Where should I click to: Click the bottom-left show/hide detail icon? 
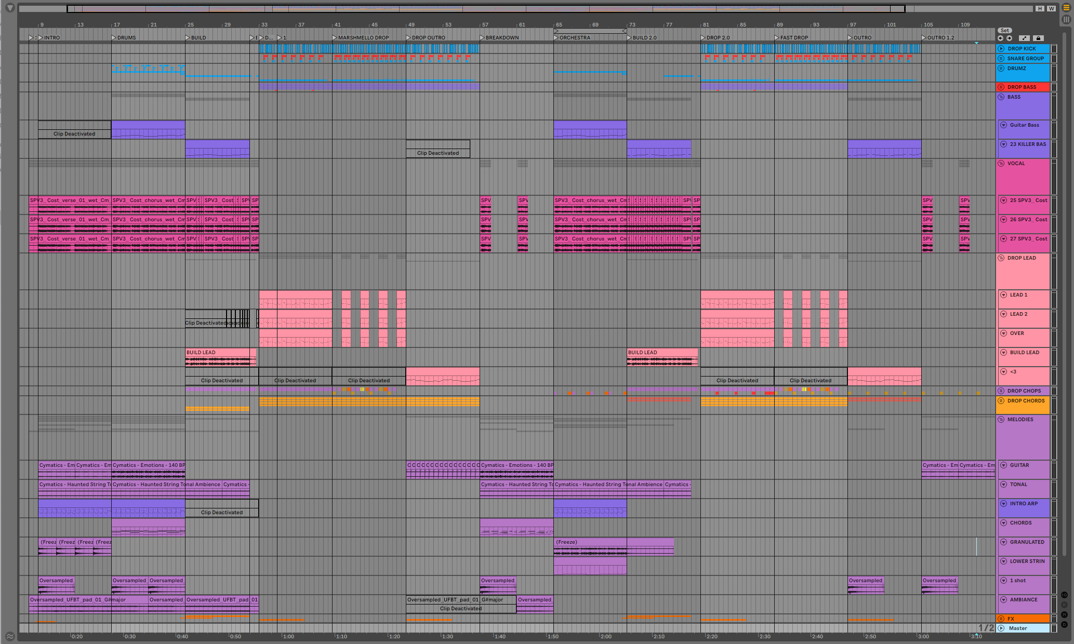coord(10,636)
